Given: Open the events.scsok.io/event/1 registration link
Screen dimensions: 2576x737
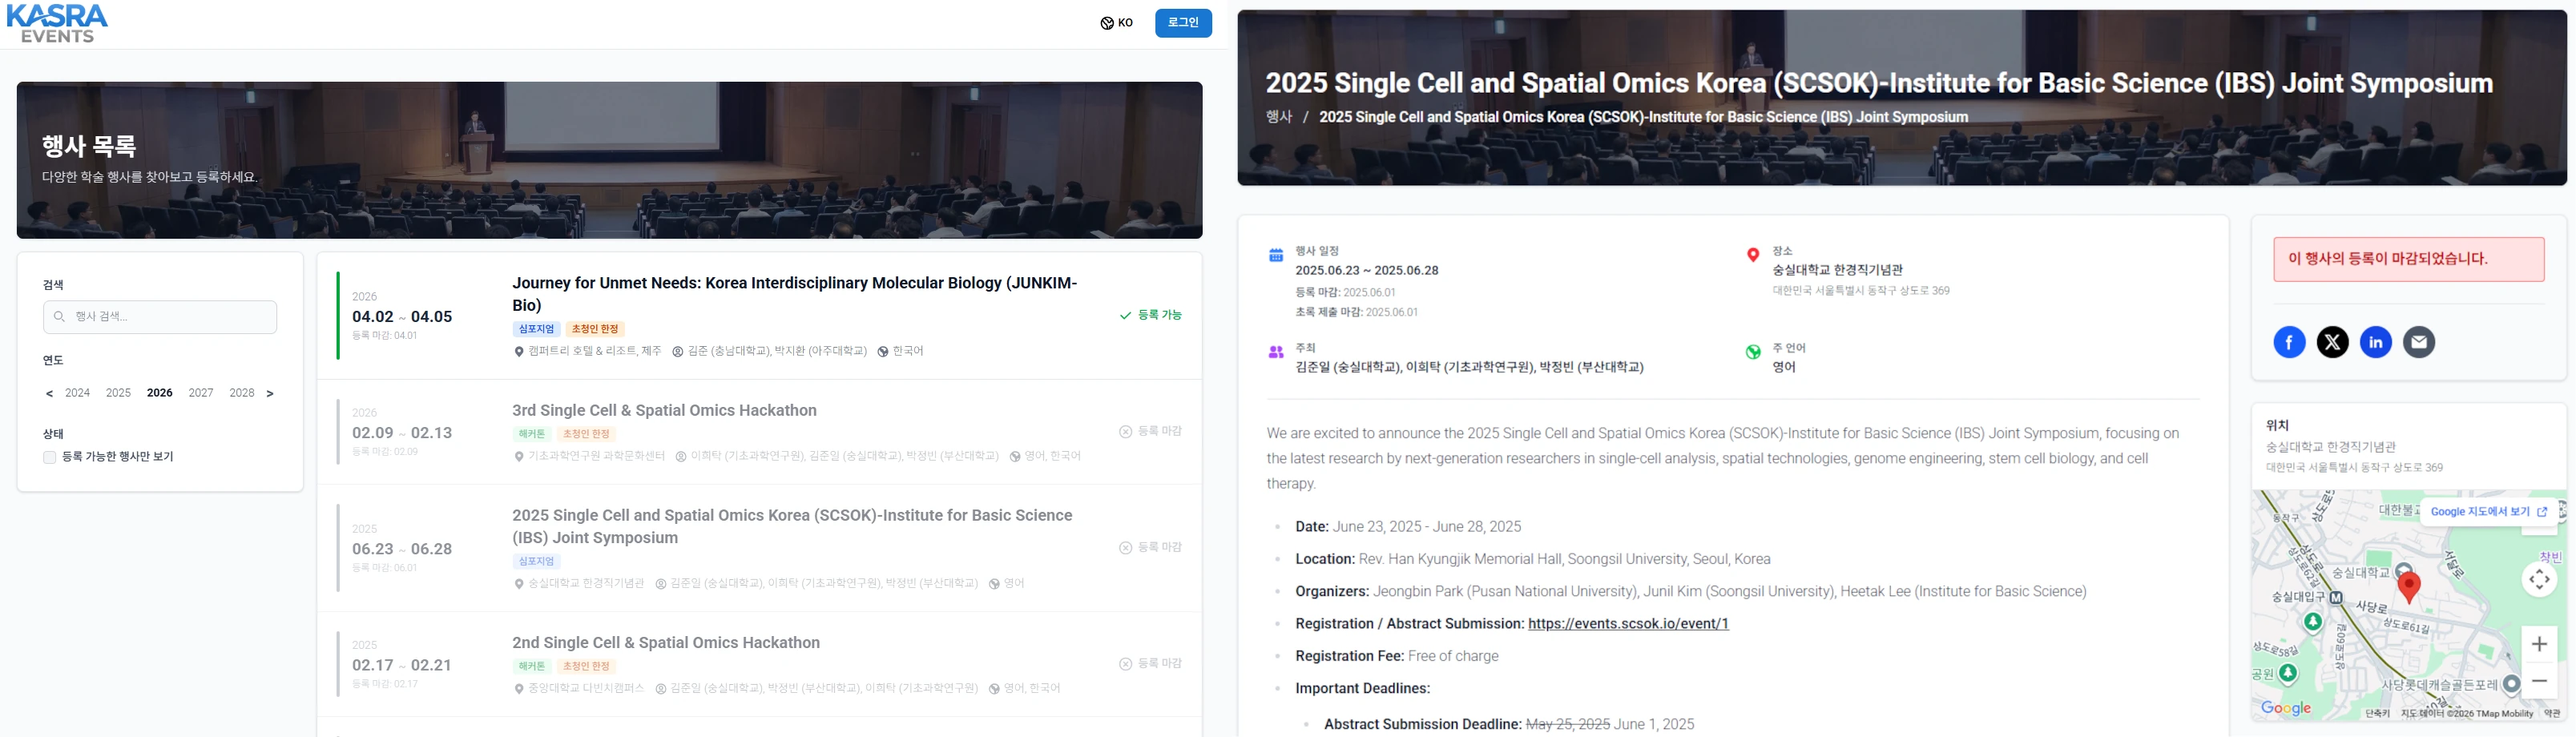Looking at the screenshot, I should click(1627, 624).
